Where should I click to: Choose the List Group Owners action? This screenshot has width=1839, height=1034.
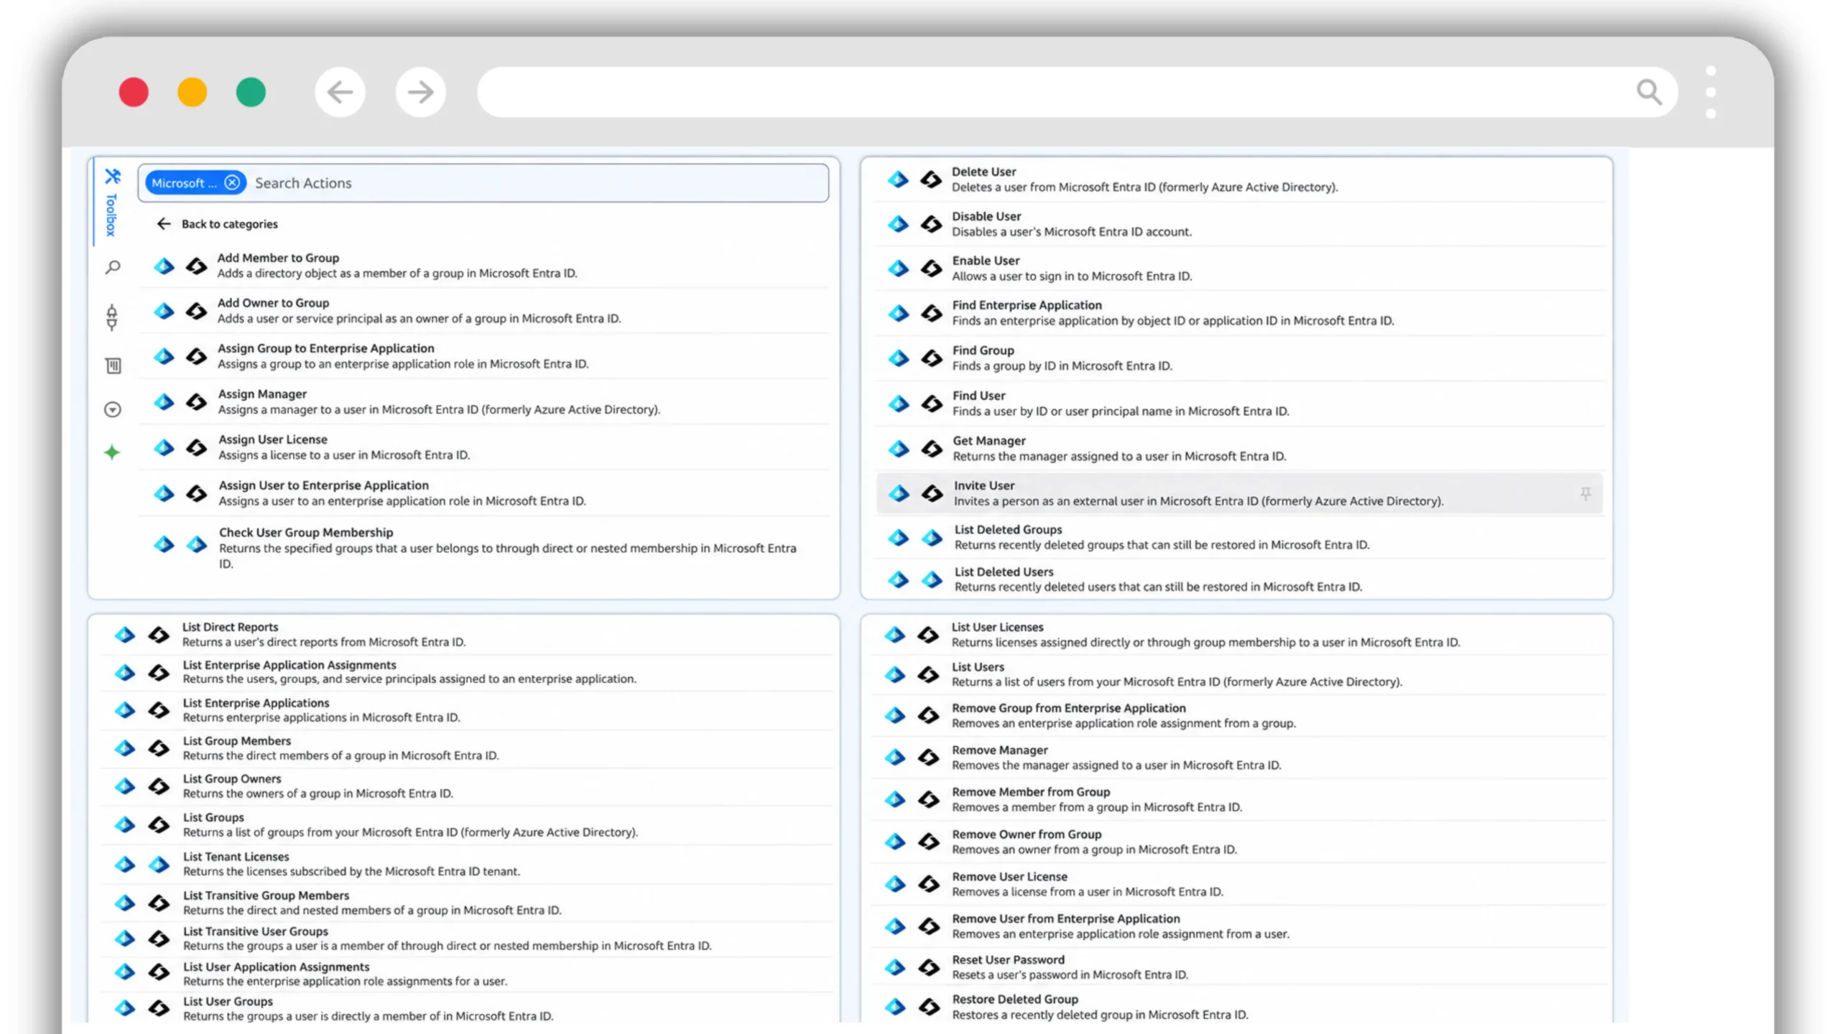click(x=467, y=786)
